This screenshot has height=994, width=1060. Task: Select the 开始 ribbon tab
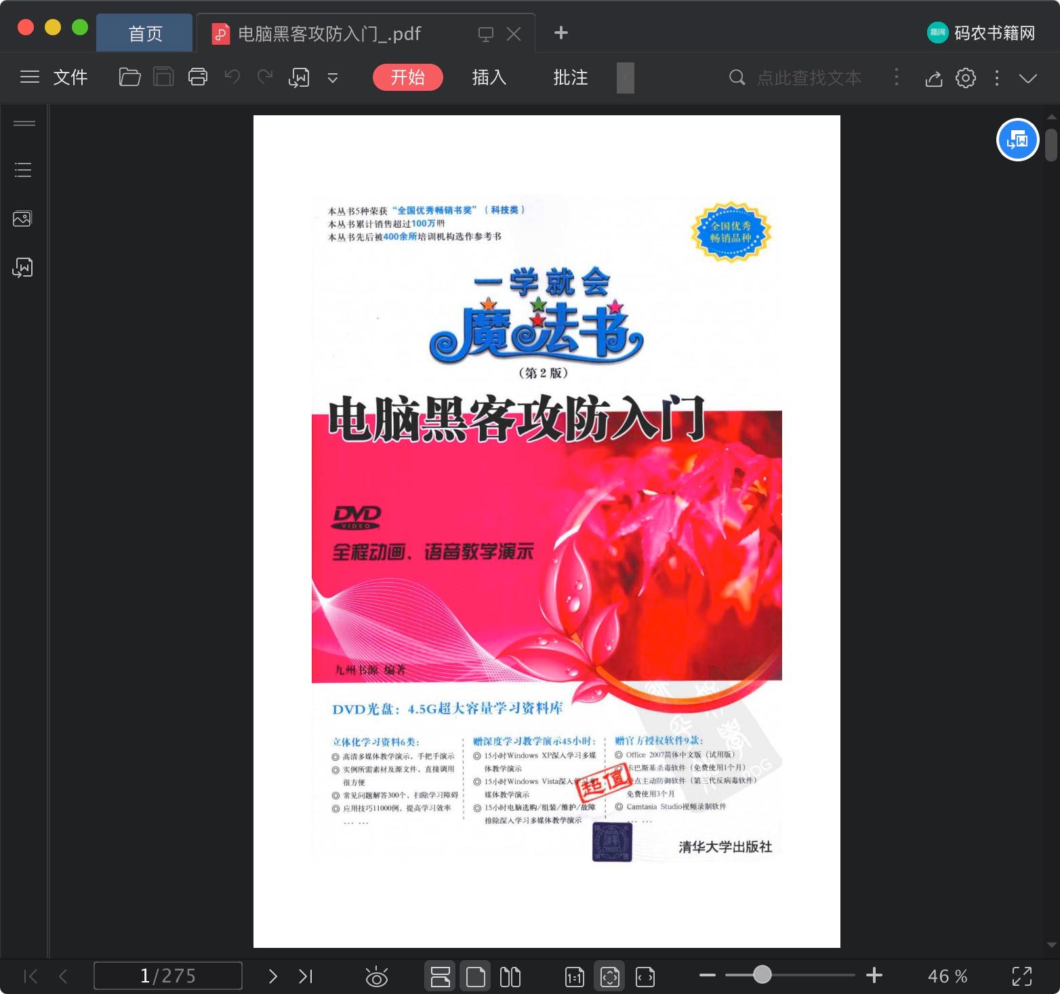[408, 77]
